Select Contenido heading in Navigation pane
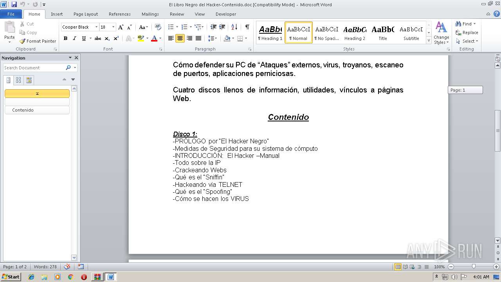The image size is (501, 282). pos(37,110)
